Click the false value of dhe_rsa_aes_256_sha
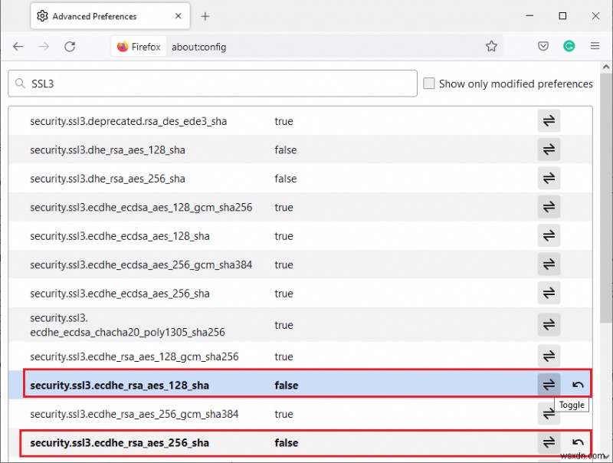This screenshot has width=613, height=463. (286, 179)
